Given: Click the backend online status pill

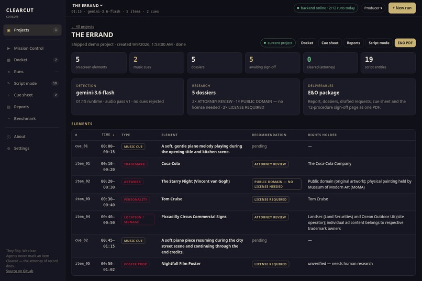Looking at the screenshot, I should [326, 8].
